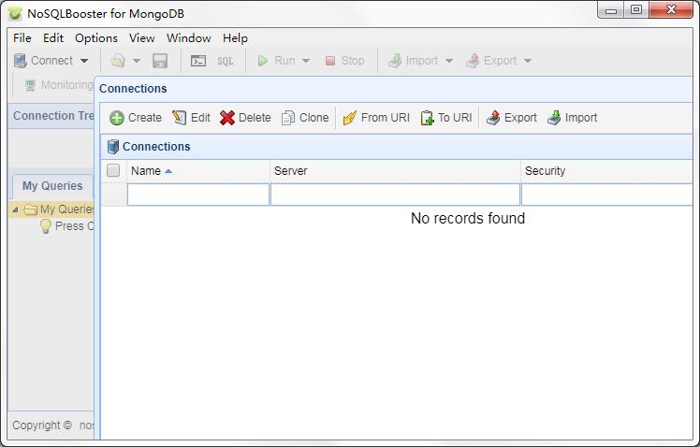Screen dimensions: 700x447
Task: Minimize the NoSQLBooster window
Action: point(611,9)
